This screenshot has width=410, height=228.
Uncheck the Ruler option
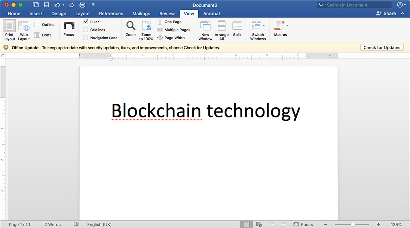(x=86, y=21)
